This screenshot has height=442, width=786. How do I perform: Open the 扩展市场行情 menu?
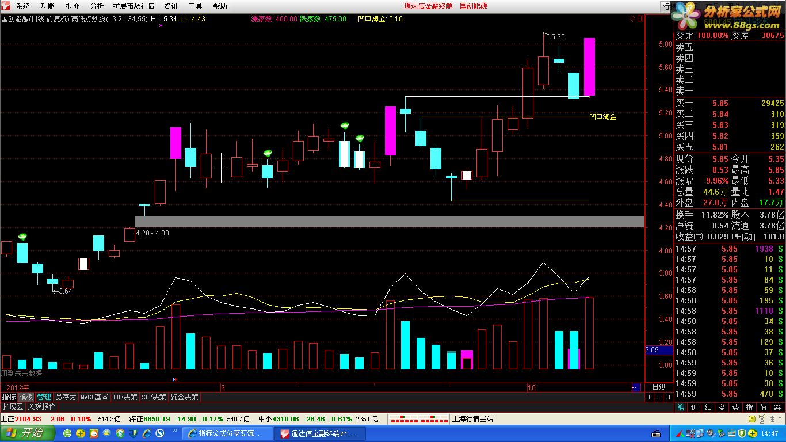click(133, 6)
